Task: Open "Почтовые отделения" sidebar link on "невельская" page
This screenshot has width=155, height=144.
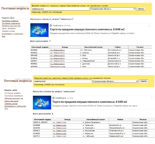Action: click(13, 96)
